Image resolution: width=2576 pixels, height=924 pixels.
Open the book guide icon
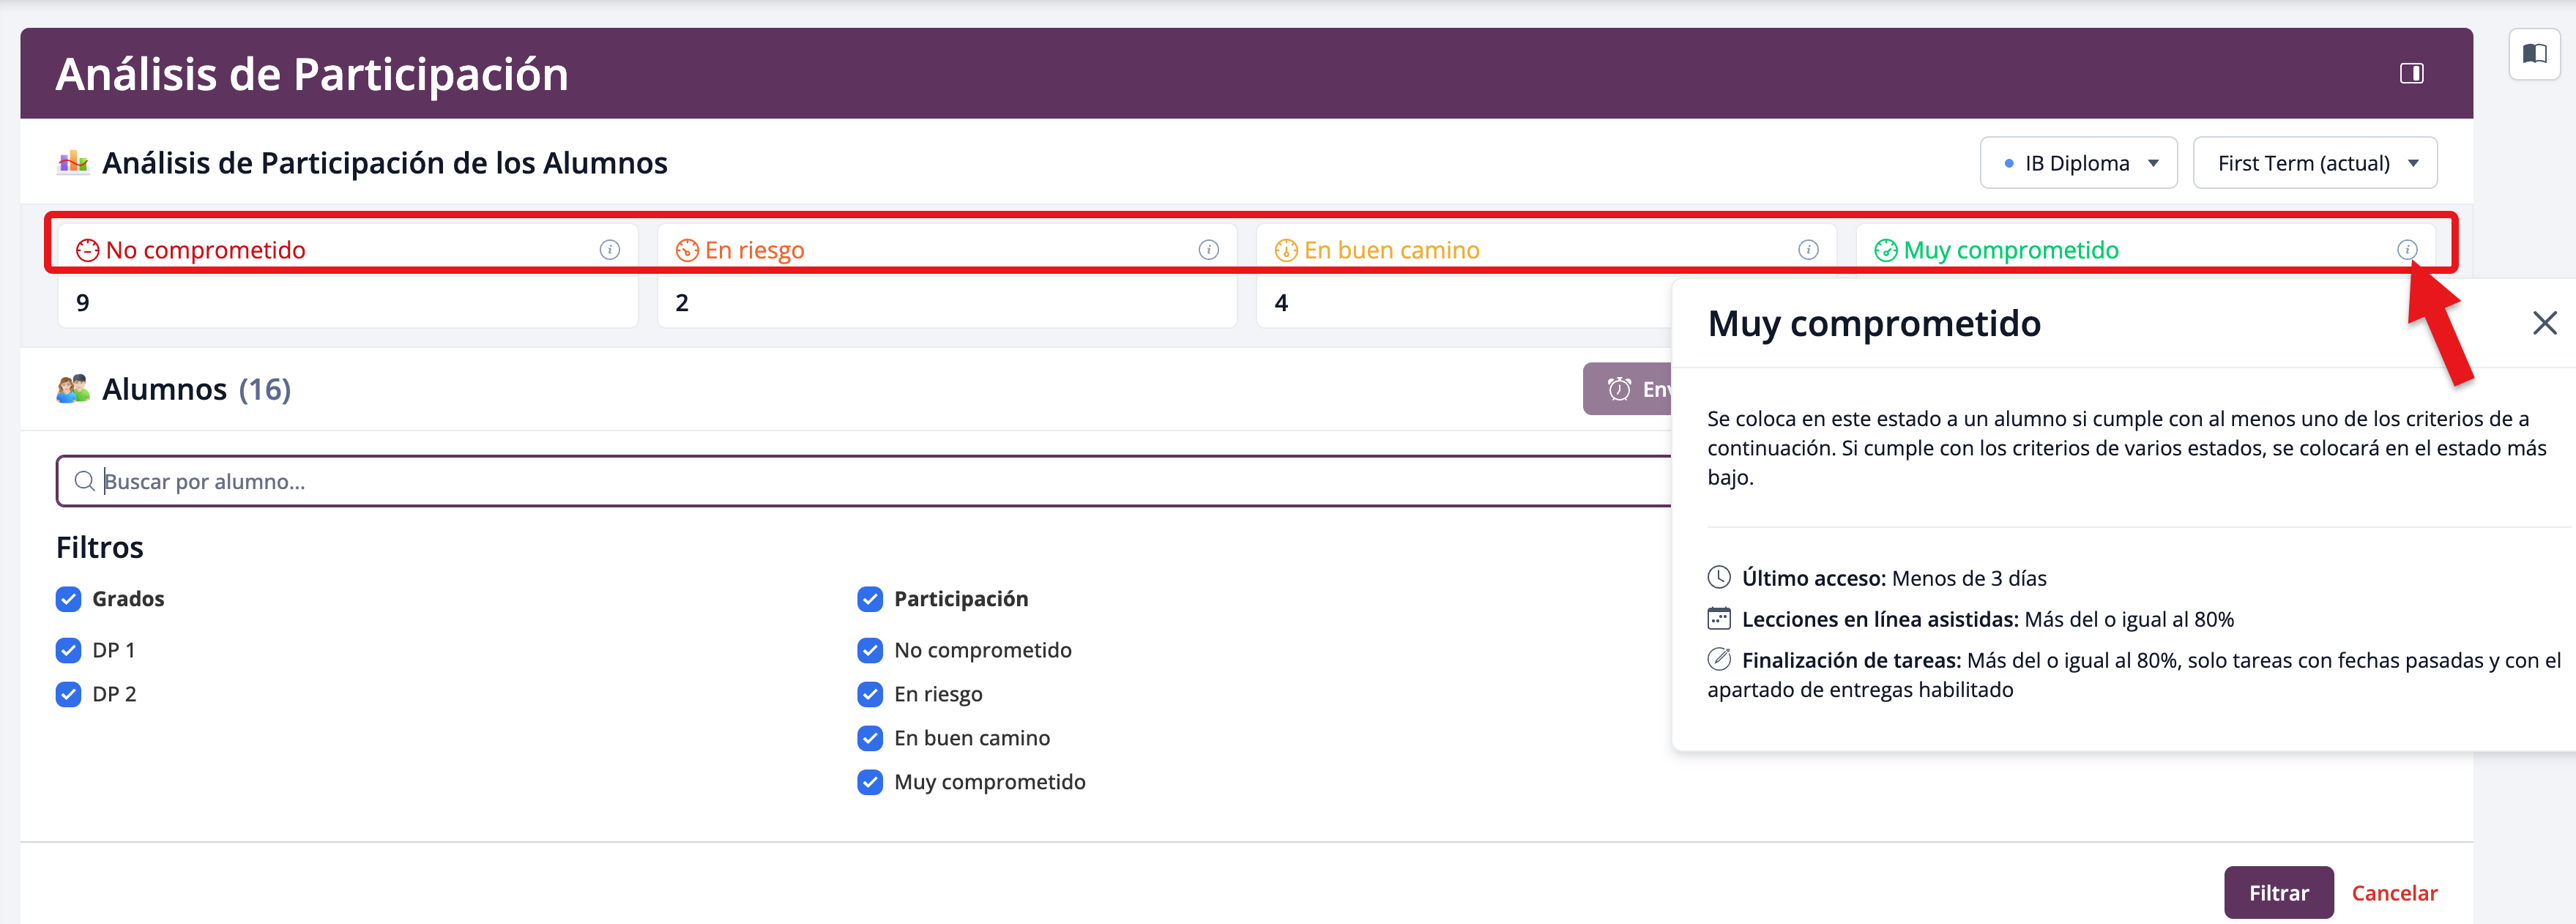[x=2534, y=54]
